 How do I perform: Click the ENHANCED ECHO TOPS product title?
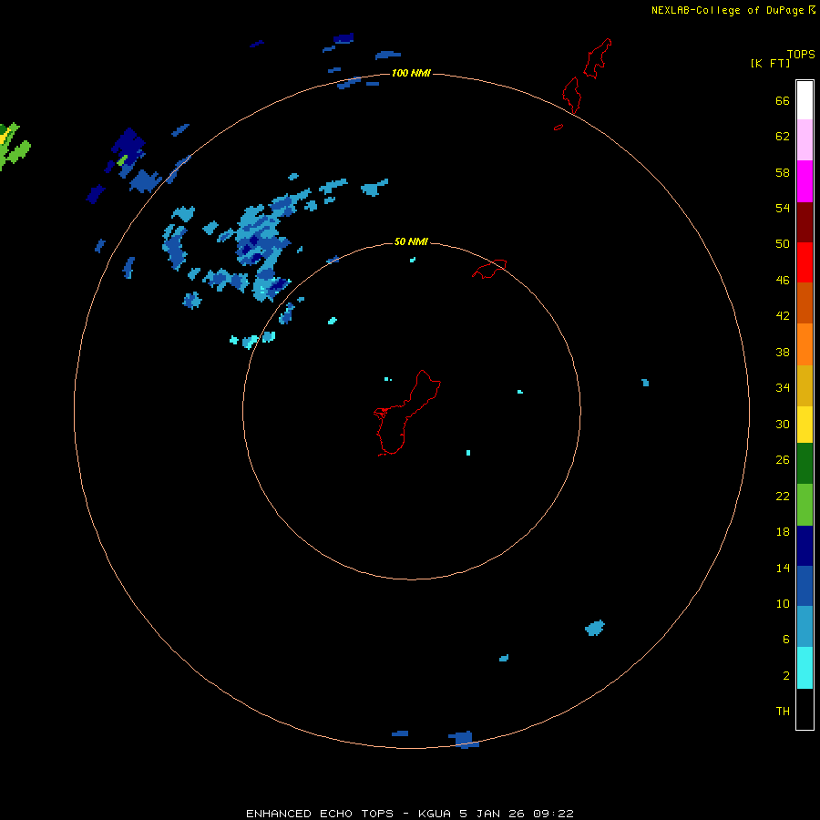pos(320,814)
